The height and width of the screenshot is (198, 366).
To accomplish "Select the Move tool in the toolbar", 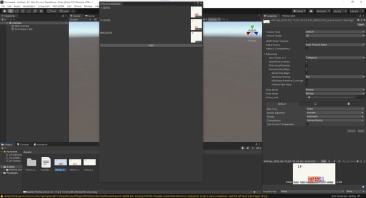I will (10, 11).
